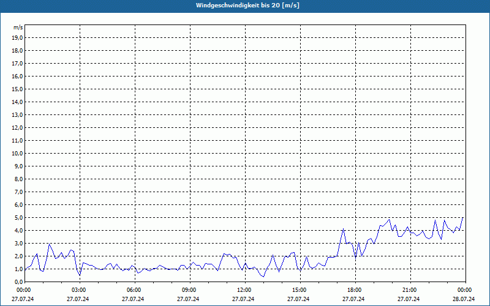Select the 27.07.24 date under 18:00
490x306 pixels.
[x=353, y=299]
